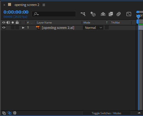The width and height of the screenshot is (143, 116).
Task: Click the Audio speaker column header
Action: [8, 23]
